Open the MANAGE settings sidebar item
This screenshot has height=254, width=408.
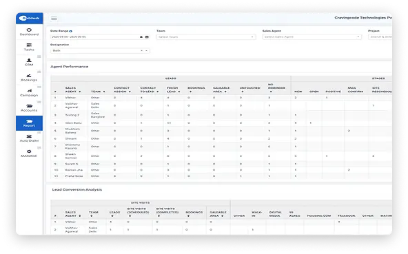click(29, 154)
